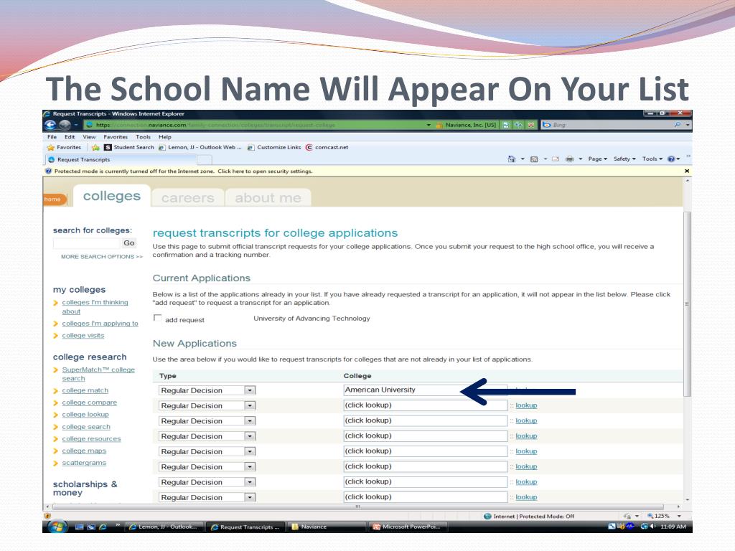Click the Internet Explorer quick launch icon
The width and height of the screenshot is (735, 551).
point(103,527)
